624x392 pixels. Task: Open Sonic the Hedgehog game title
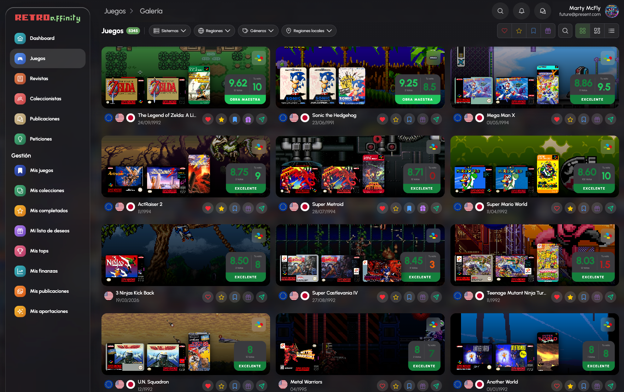(x=334, y=115)
